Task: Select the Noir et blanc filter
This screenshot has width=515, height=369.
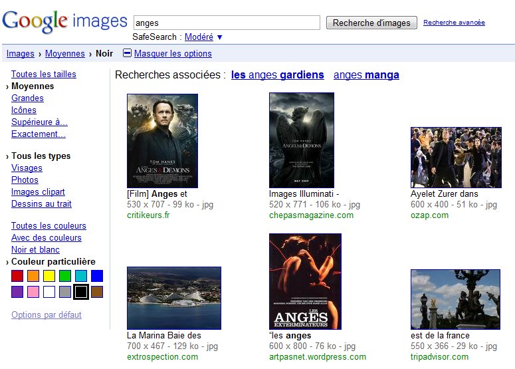Action: point(35,250)
